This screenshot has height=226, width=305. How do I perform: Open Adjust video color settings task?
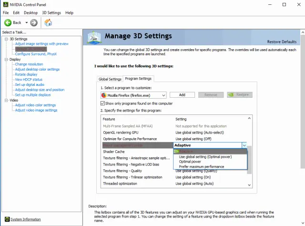pos(35,105)
